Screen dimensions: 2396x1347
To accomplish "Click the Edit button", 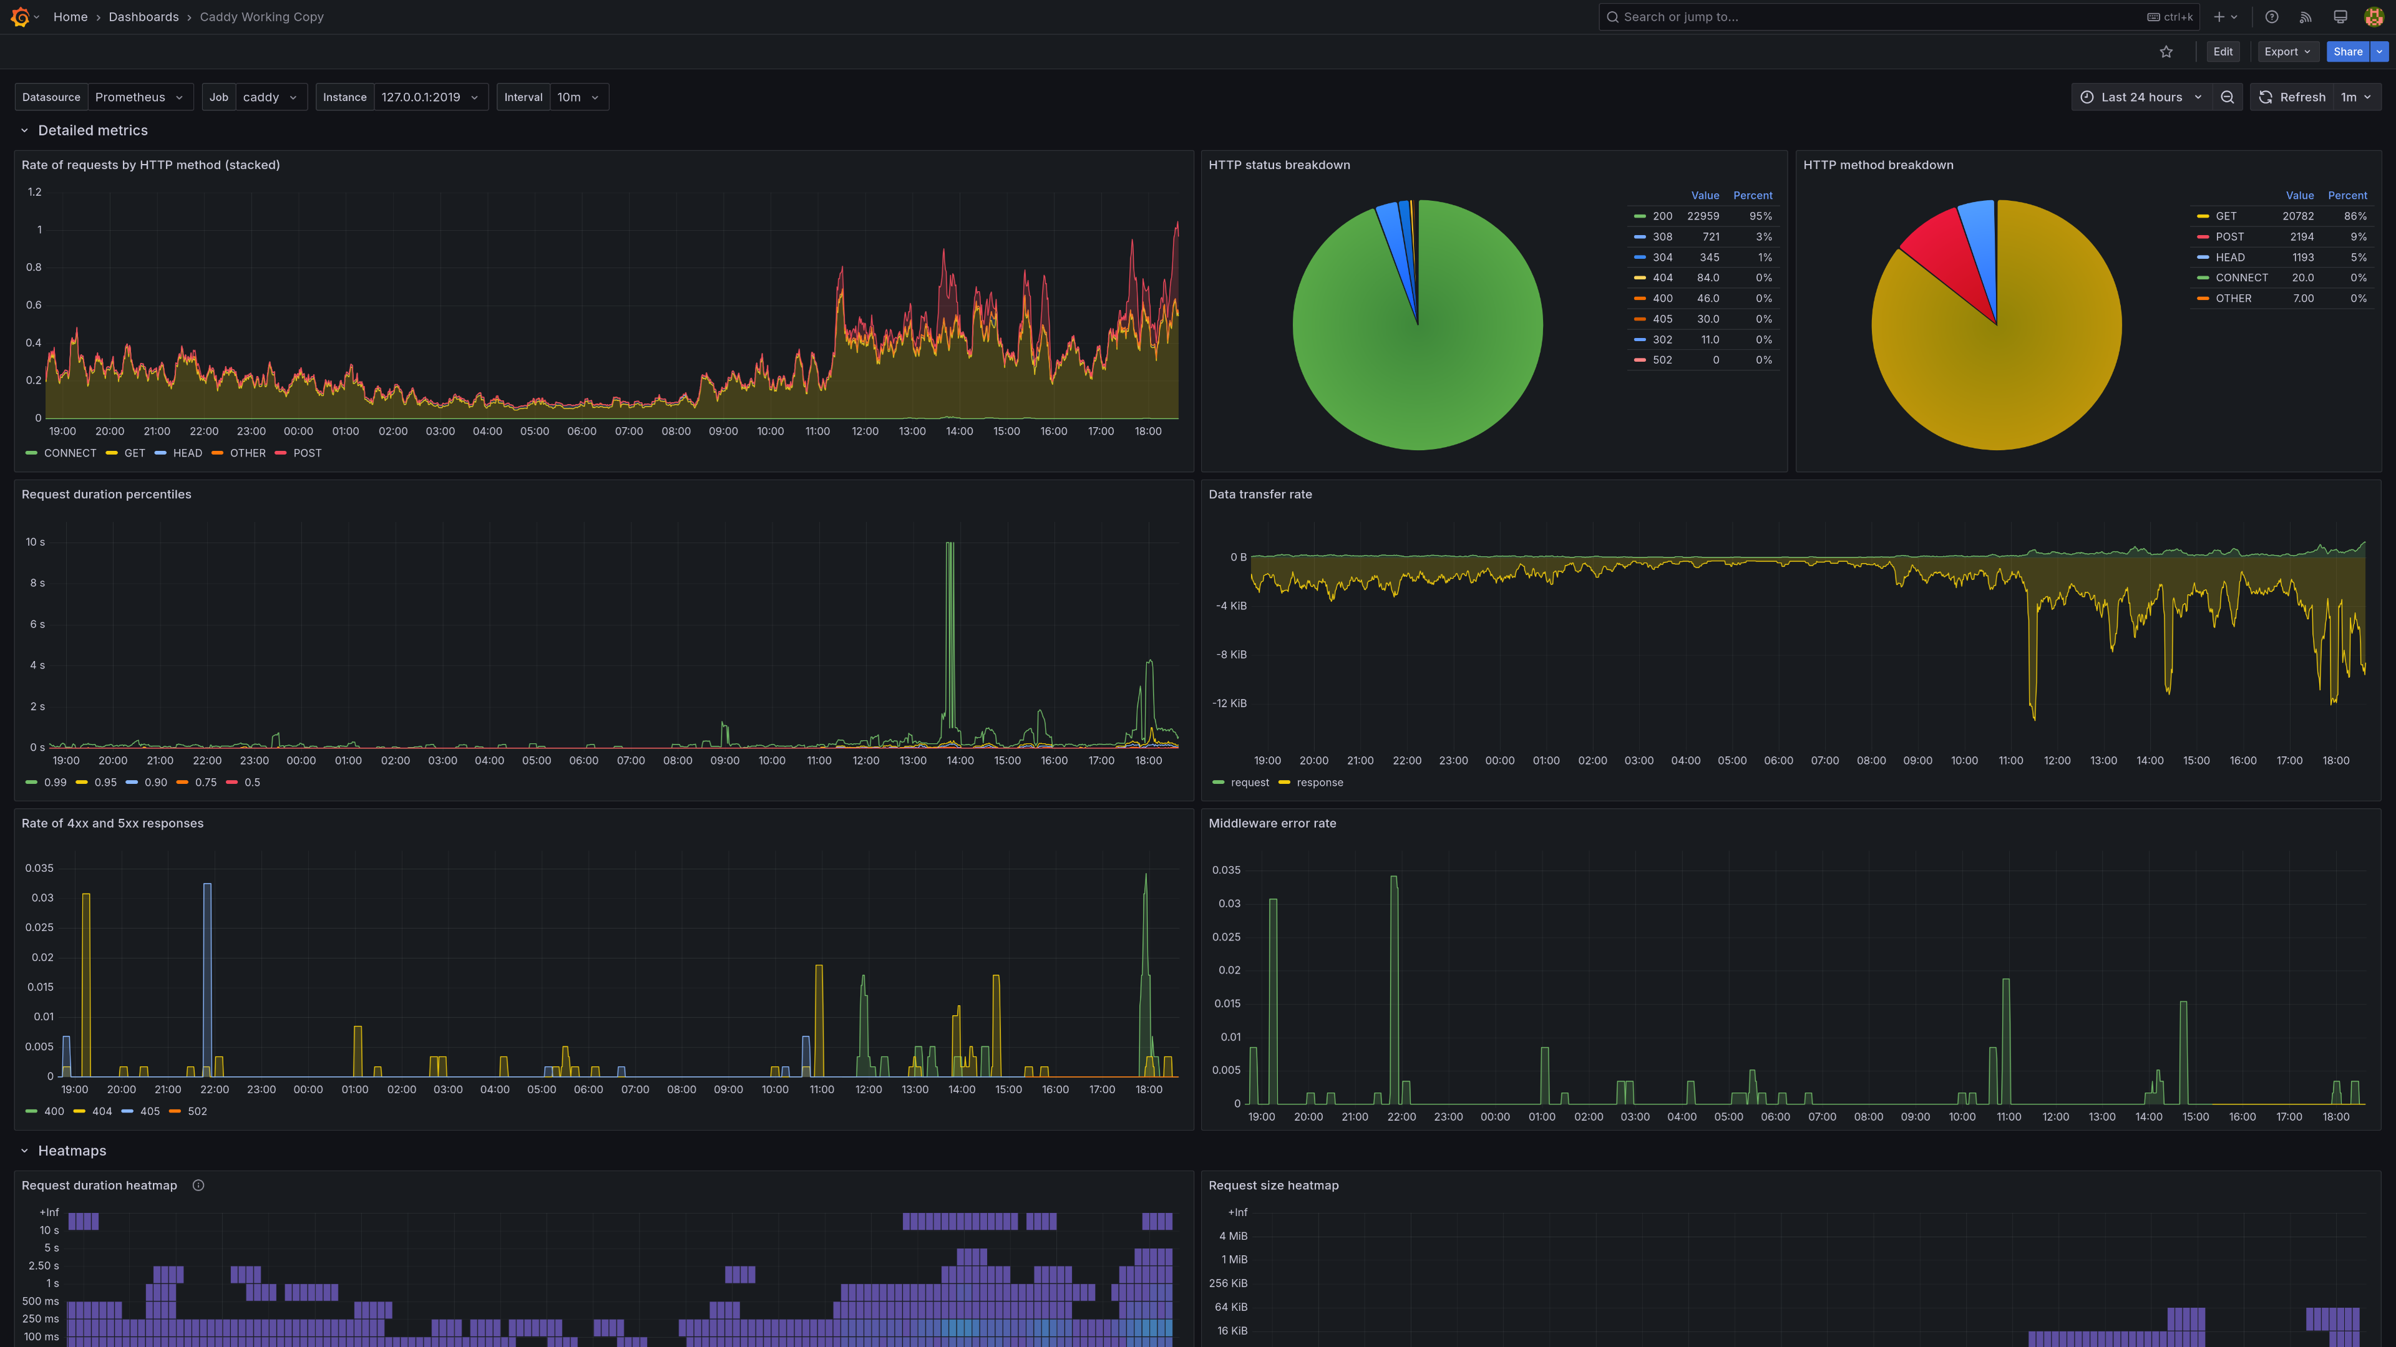I will pyautogui.click(x=2222, y=52).
